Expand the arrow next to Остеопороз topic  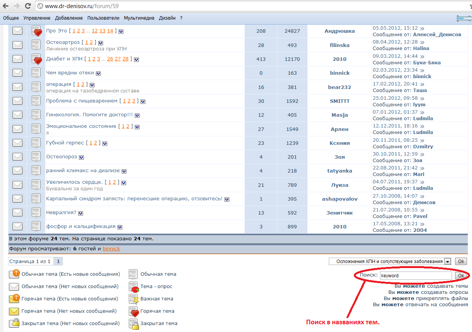[81, 157]
